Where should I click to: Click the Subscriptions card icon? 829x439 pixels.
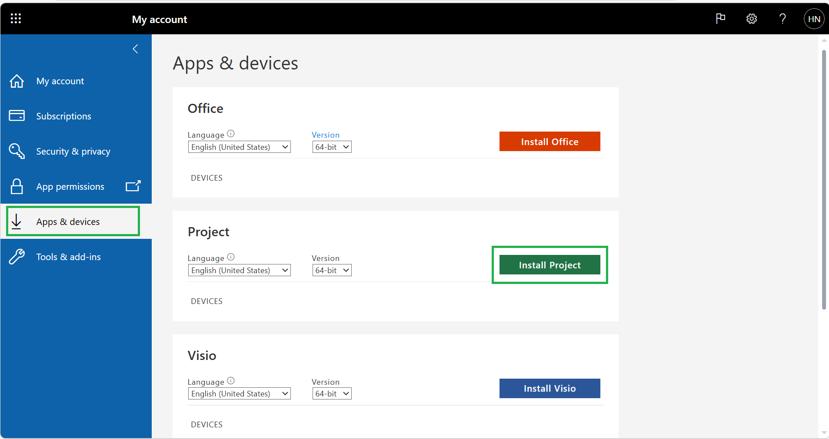point(17,116)
